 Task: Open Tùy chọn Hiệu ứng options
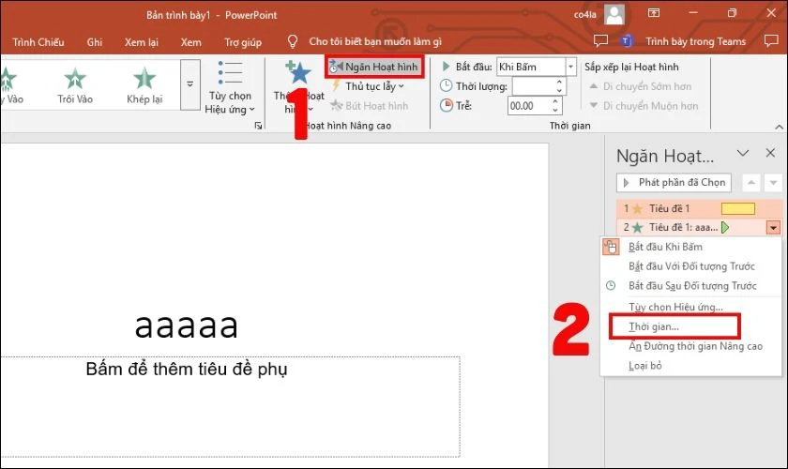click(x=230, y=87)
